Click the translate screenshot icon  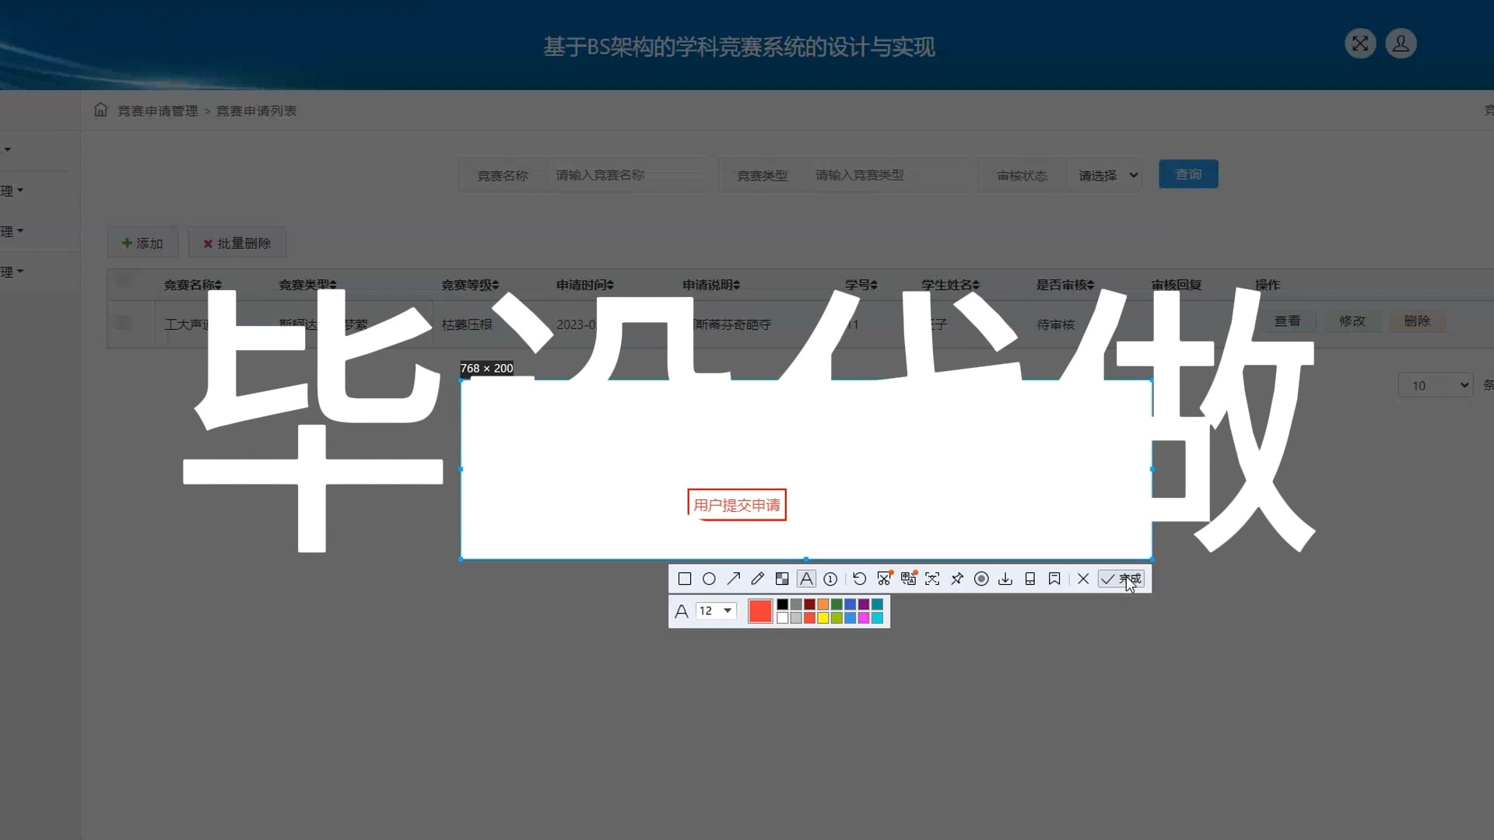pyautogui.click(x=908, y=579)
